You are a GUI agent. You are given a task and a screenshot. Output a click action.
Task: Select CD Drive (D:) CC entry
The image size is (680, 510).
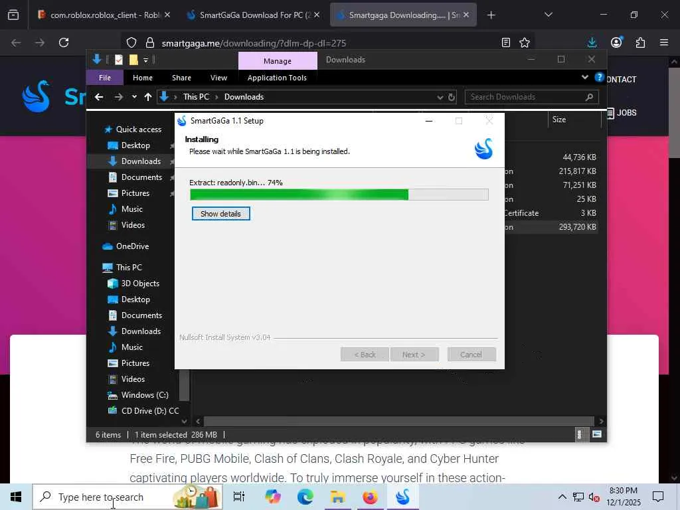[x=149, y=410]
